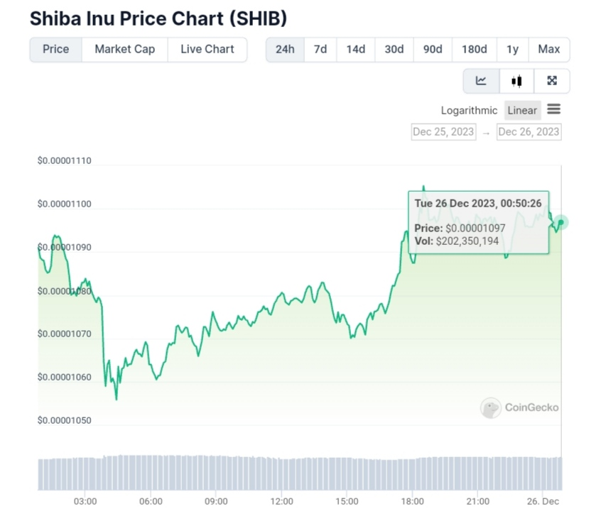Choose the 1y time range
The width and height of the screenshot is (601, 516).
tap(512, 49)
